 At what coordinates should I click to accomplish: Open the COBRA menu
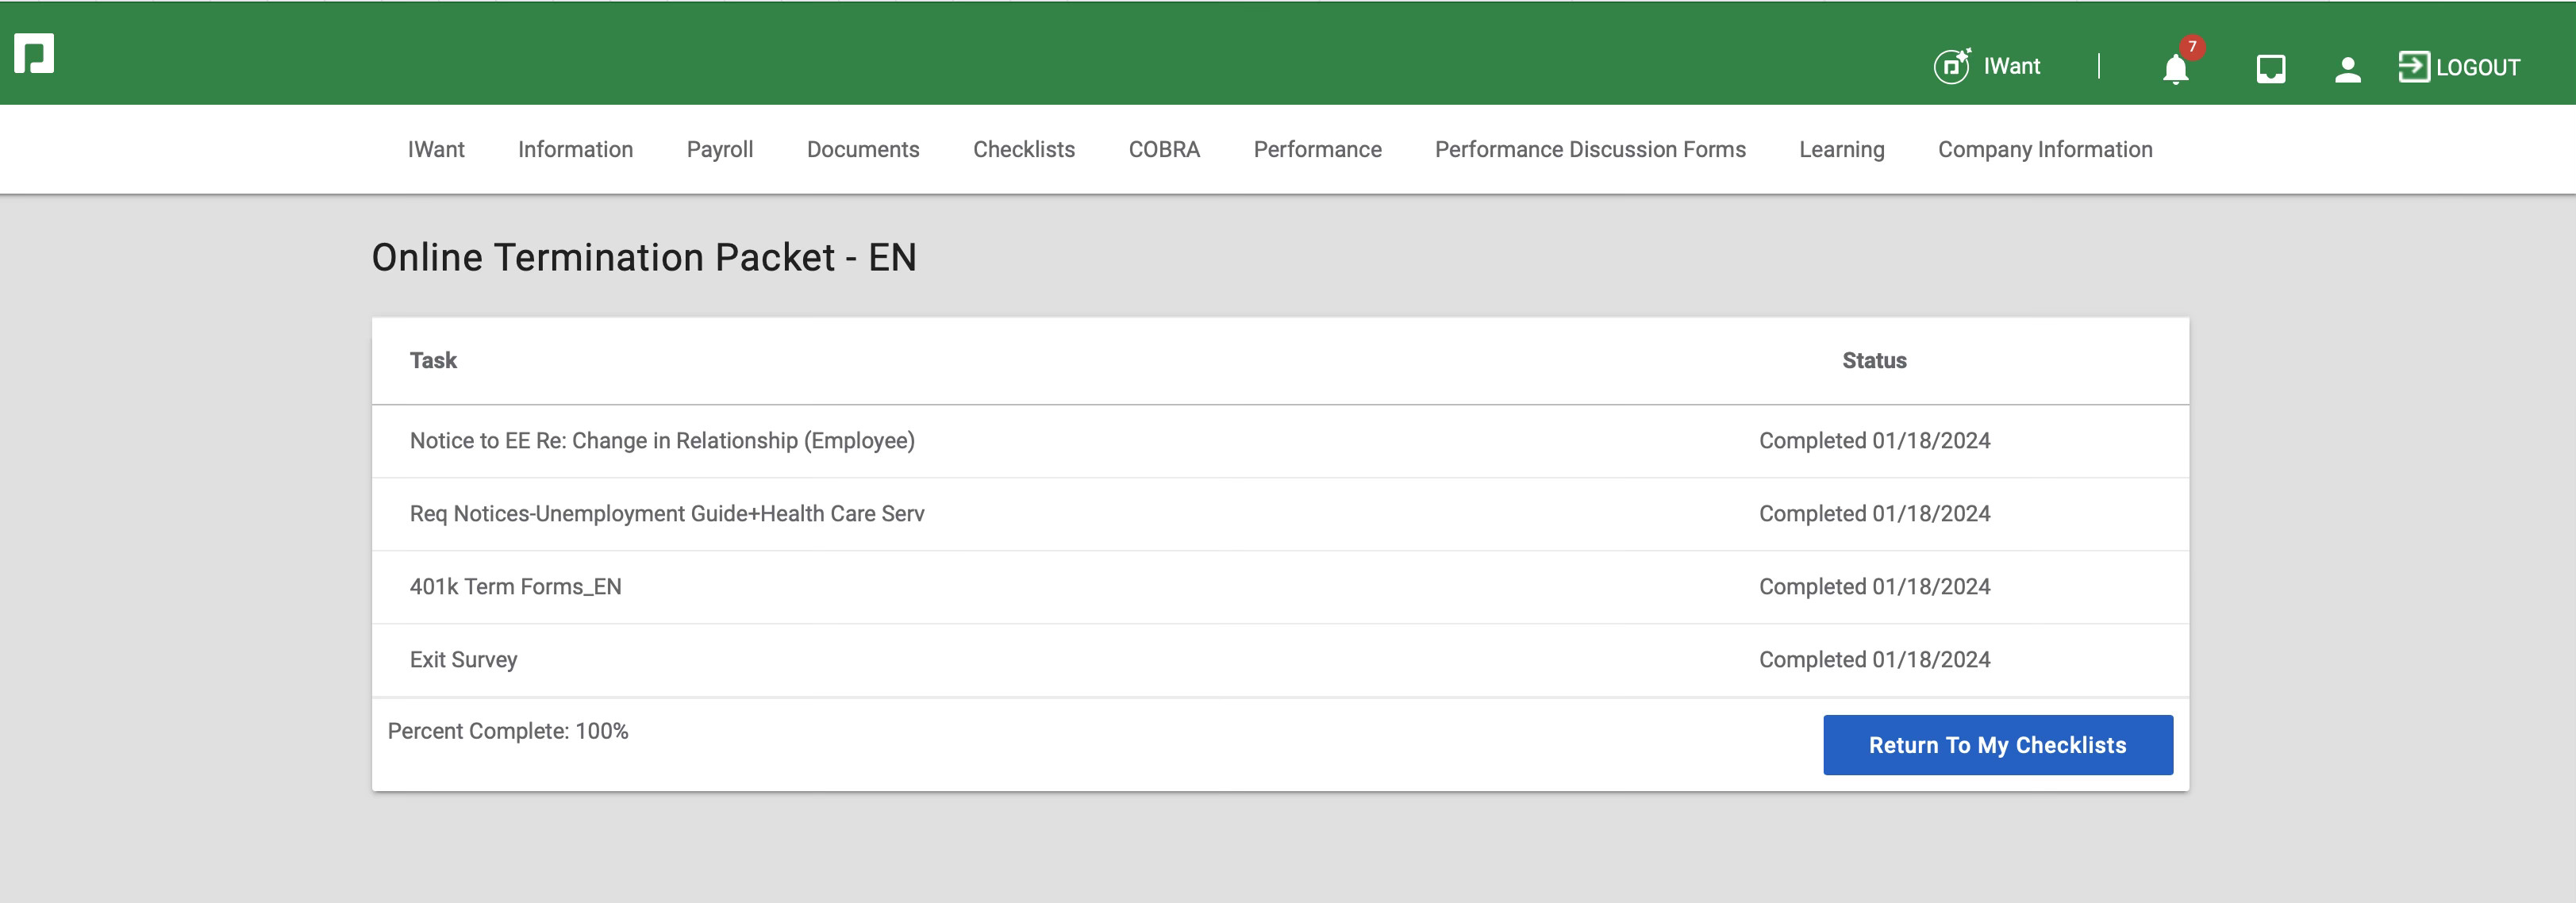[x=1163, y=149]
